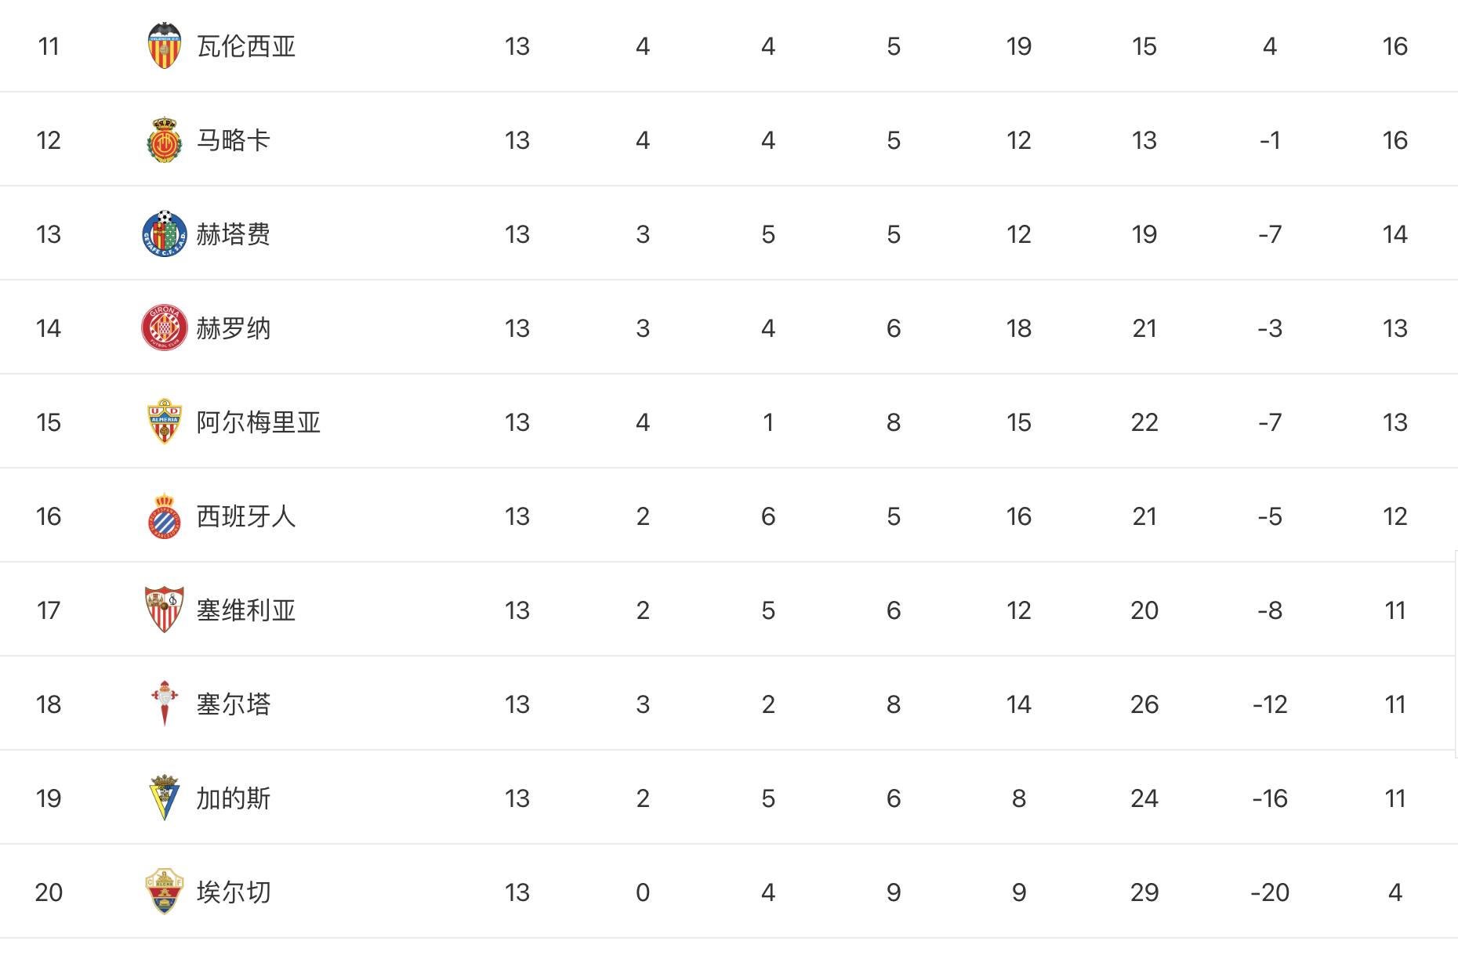The width and height of the screenshot is (1458, 959).
Task: Click the Girona club crest icon
Action: [x=165, y=328]
